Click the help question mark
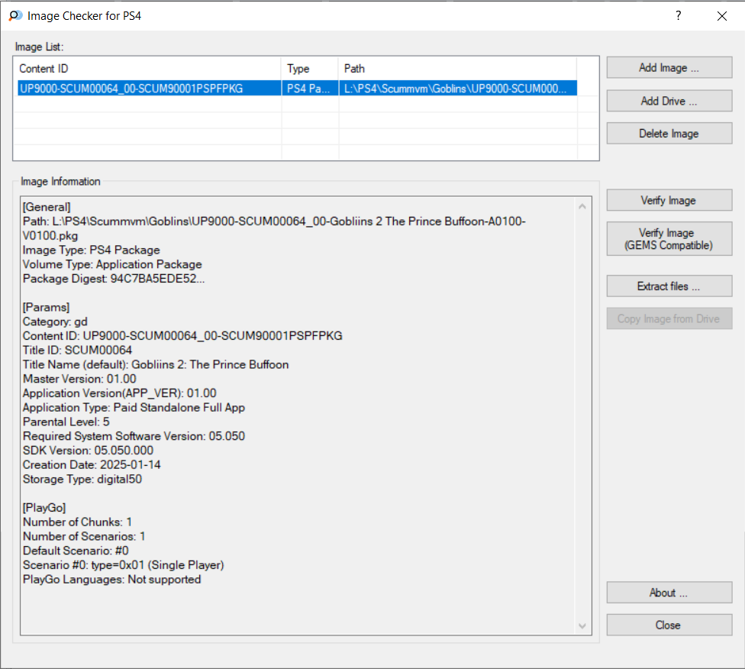The width and height of the screenshot is (745, 669). (678, 16)
